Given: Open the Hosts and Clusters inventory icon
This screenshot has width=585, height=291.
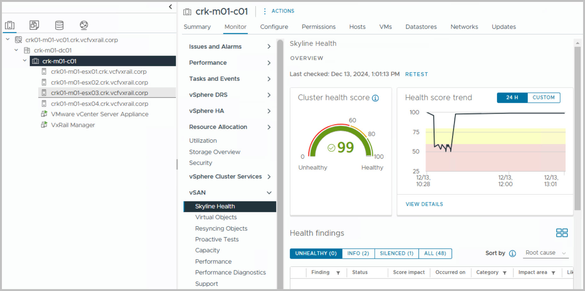Looking at the screenshot, I should point(10,25).
